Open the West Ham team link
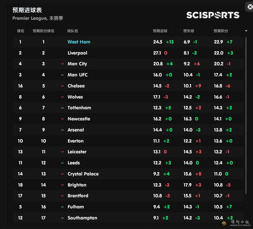This screenshot has width=253, height=229. tap(79, 42)
